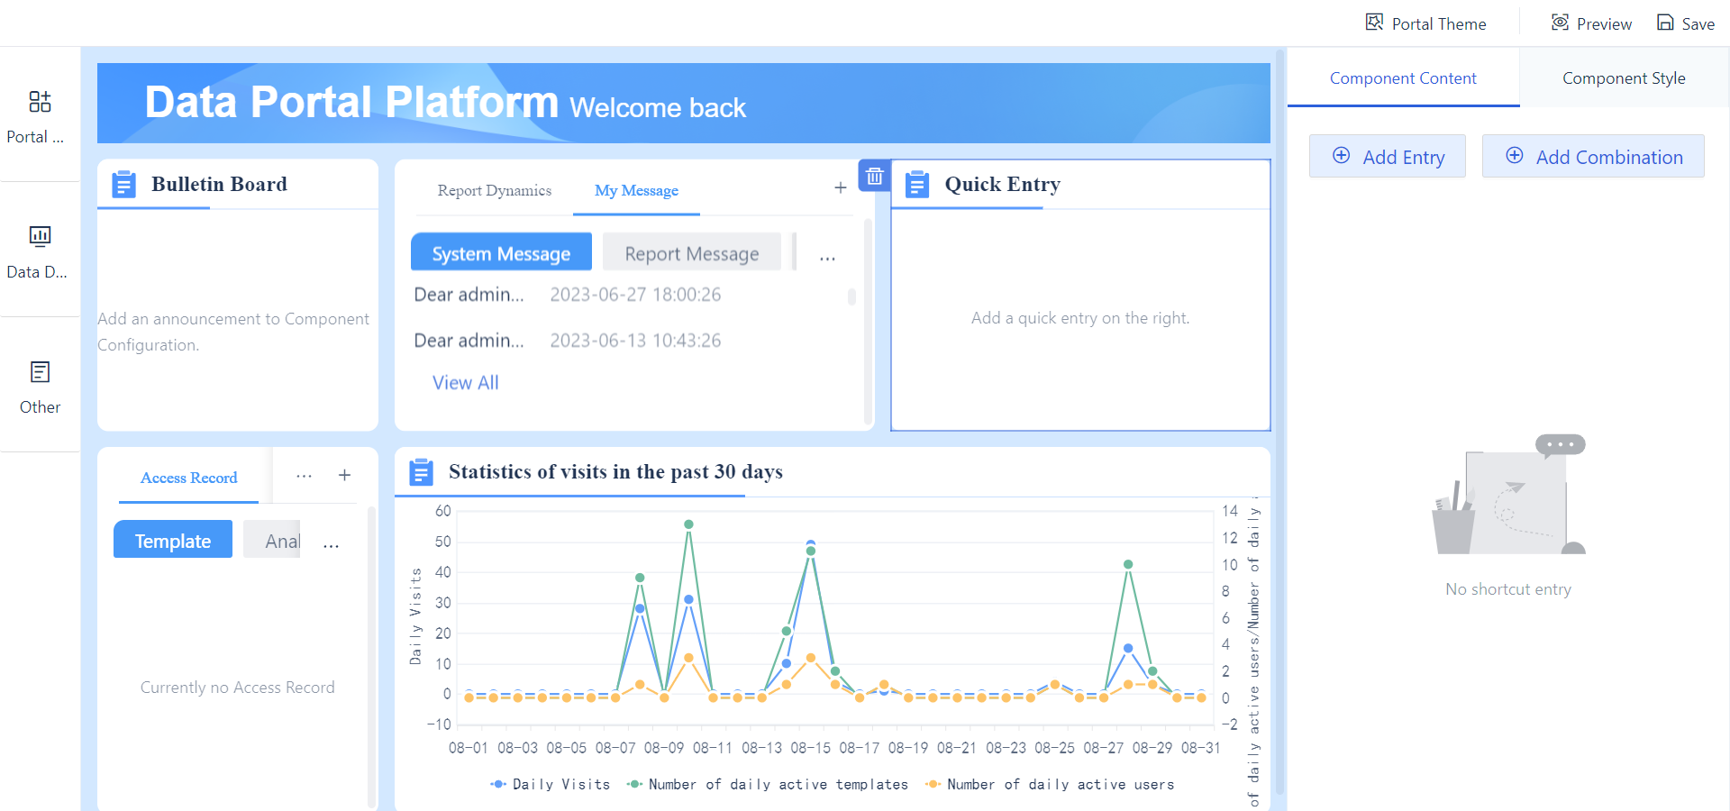The height and width of the screenshot is (811, 1730).
Task: Delete the message component via trash icon
Action: (x=873, y=176)
